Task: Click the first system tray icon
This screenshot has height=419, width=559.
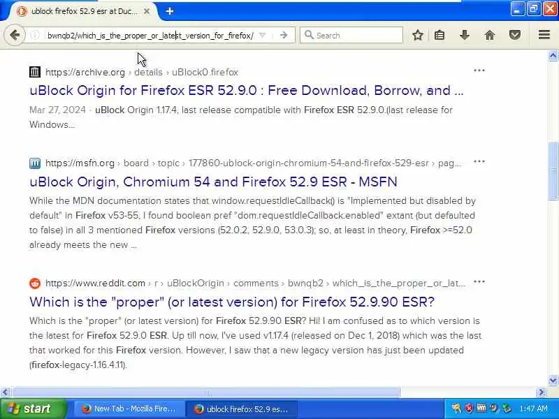Action: pos(456,409)
